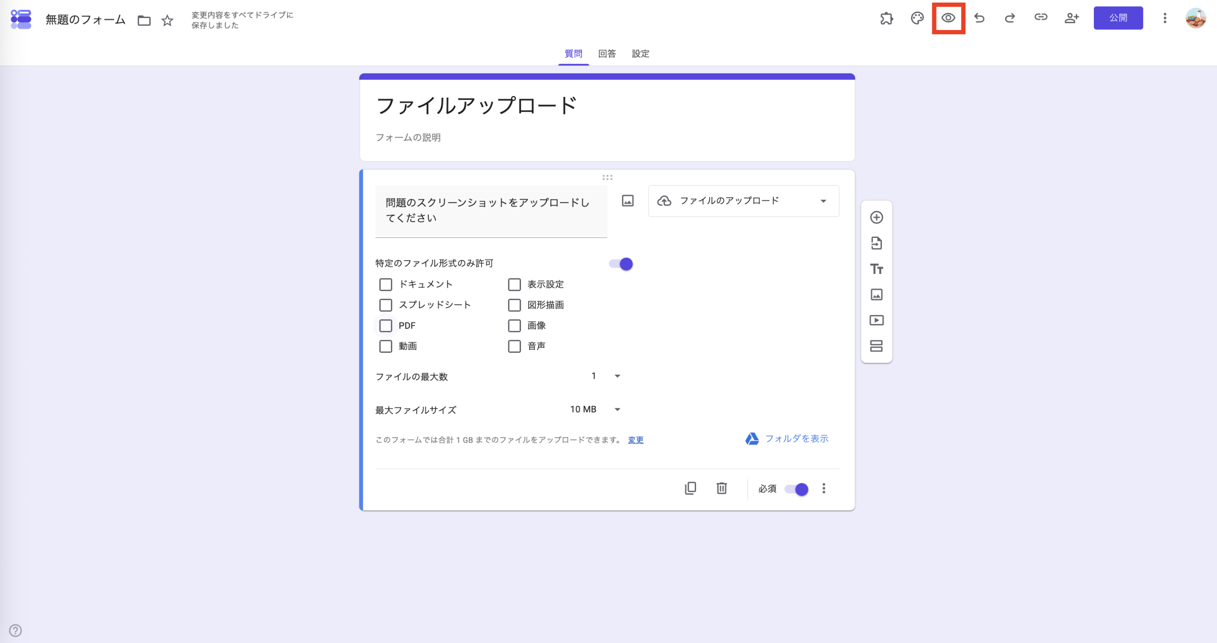Switch to the 回答 tab

607,54
